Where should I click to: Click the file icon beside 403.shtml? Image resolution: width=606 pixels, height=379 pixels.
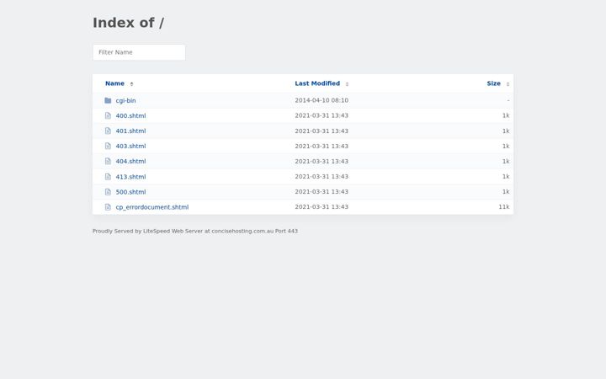tap(108, 147)
